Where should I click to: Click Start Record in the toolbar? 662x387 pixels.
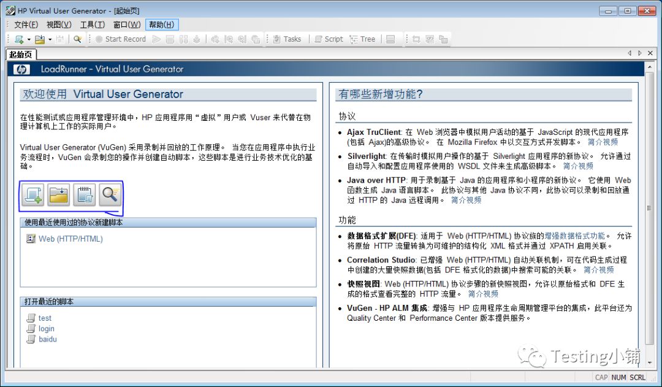coord(121,39)
